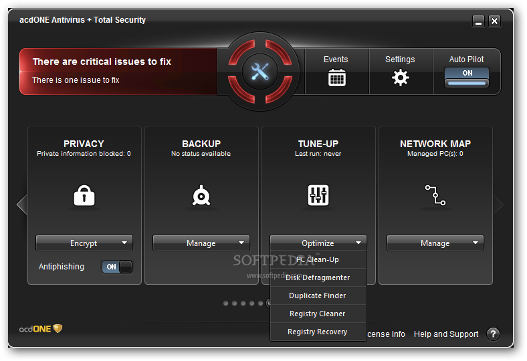Click 'Private information blocked: 0' text
Screen dimensions: 527x361
coord(84,154)
